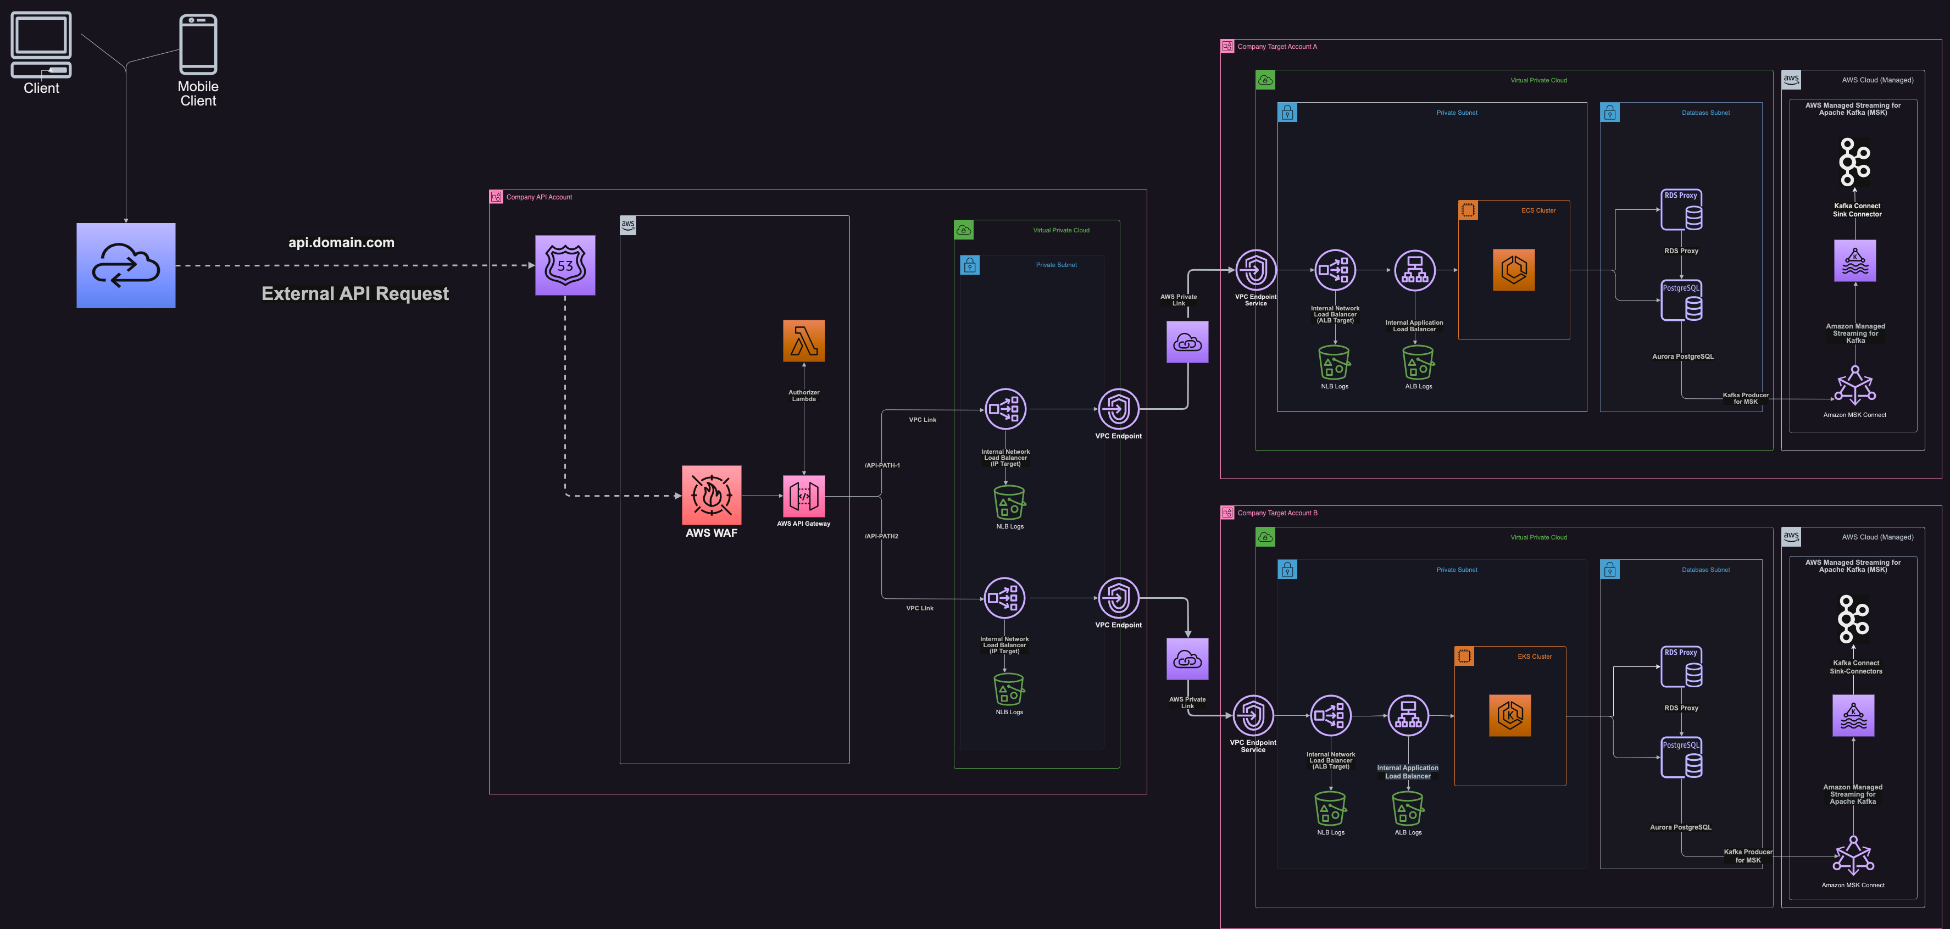The image size is (1950, 929).
Task: Click Kafka Producer for MSK label, Account A
Action: pos(1745,398)
